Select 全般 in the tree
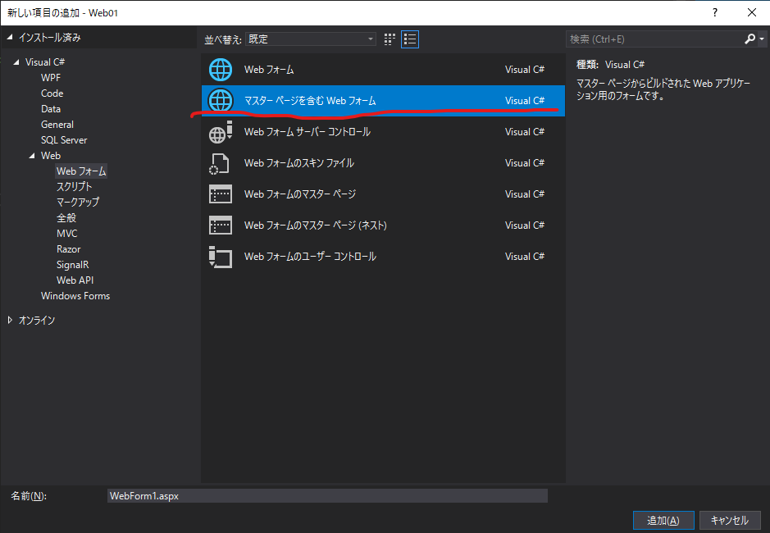This screenshot has height=533, width=770. pyautogui.click(x=66, y=217)
